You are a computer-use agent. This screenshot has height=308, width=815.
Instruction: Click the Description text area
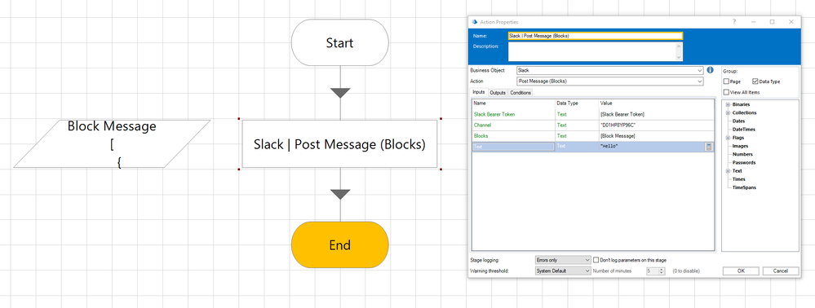coord(592,51)
